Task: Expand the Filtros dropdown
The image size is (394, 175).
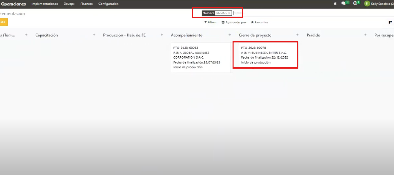Action: [211, 22]
